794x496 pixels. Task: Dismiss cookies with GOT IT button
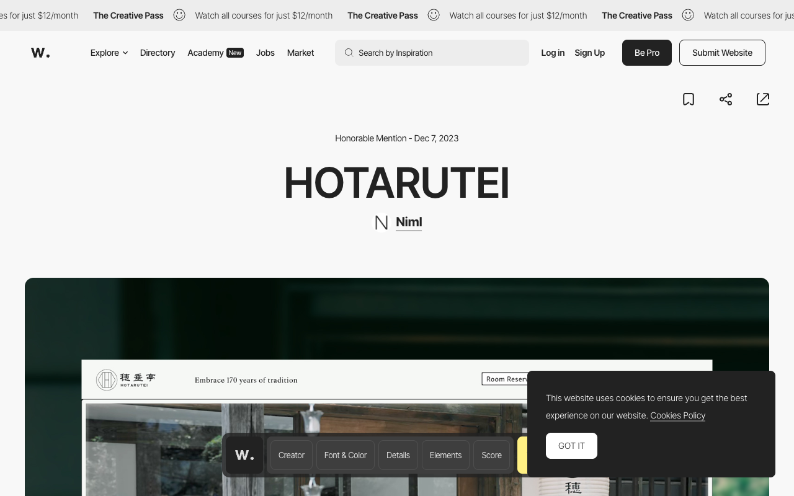[571, 446]
